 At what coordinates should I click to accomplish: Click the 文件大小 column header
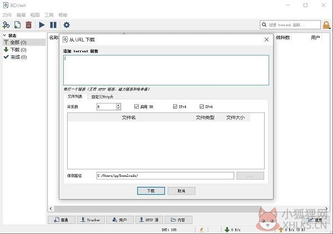(235, 118)
